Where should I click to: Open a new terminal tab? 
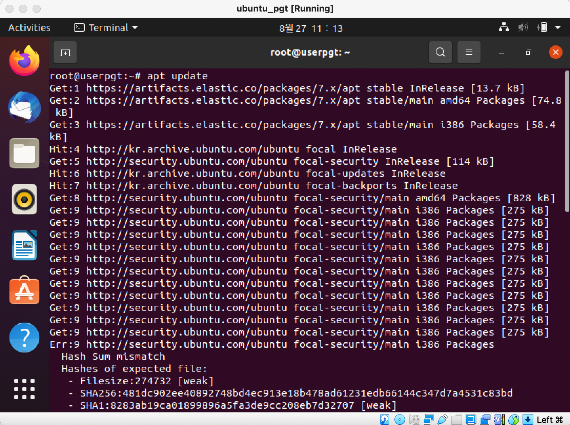point(65,52)
